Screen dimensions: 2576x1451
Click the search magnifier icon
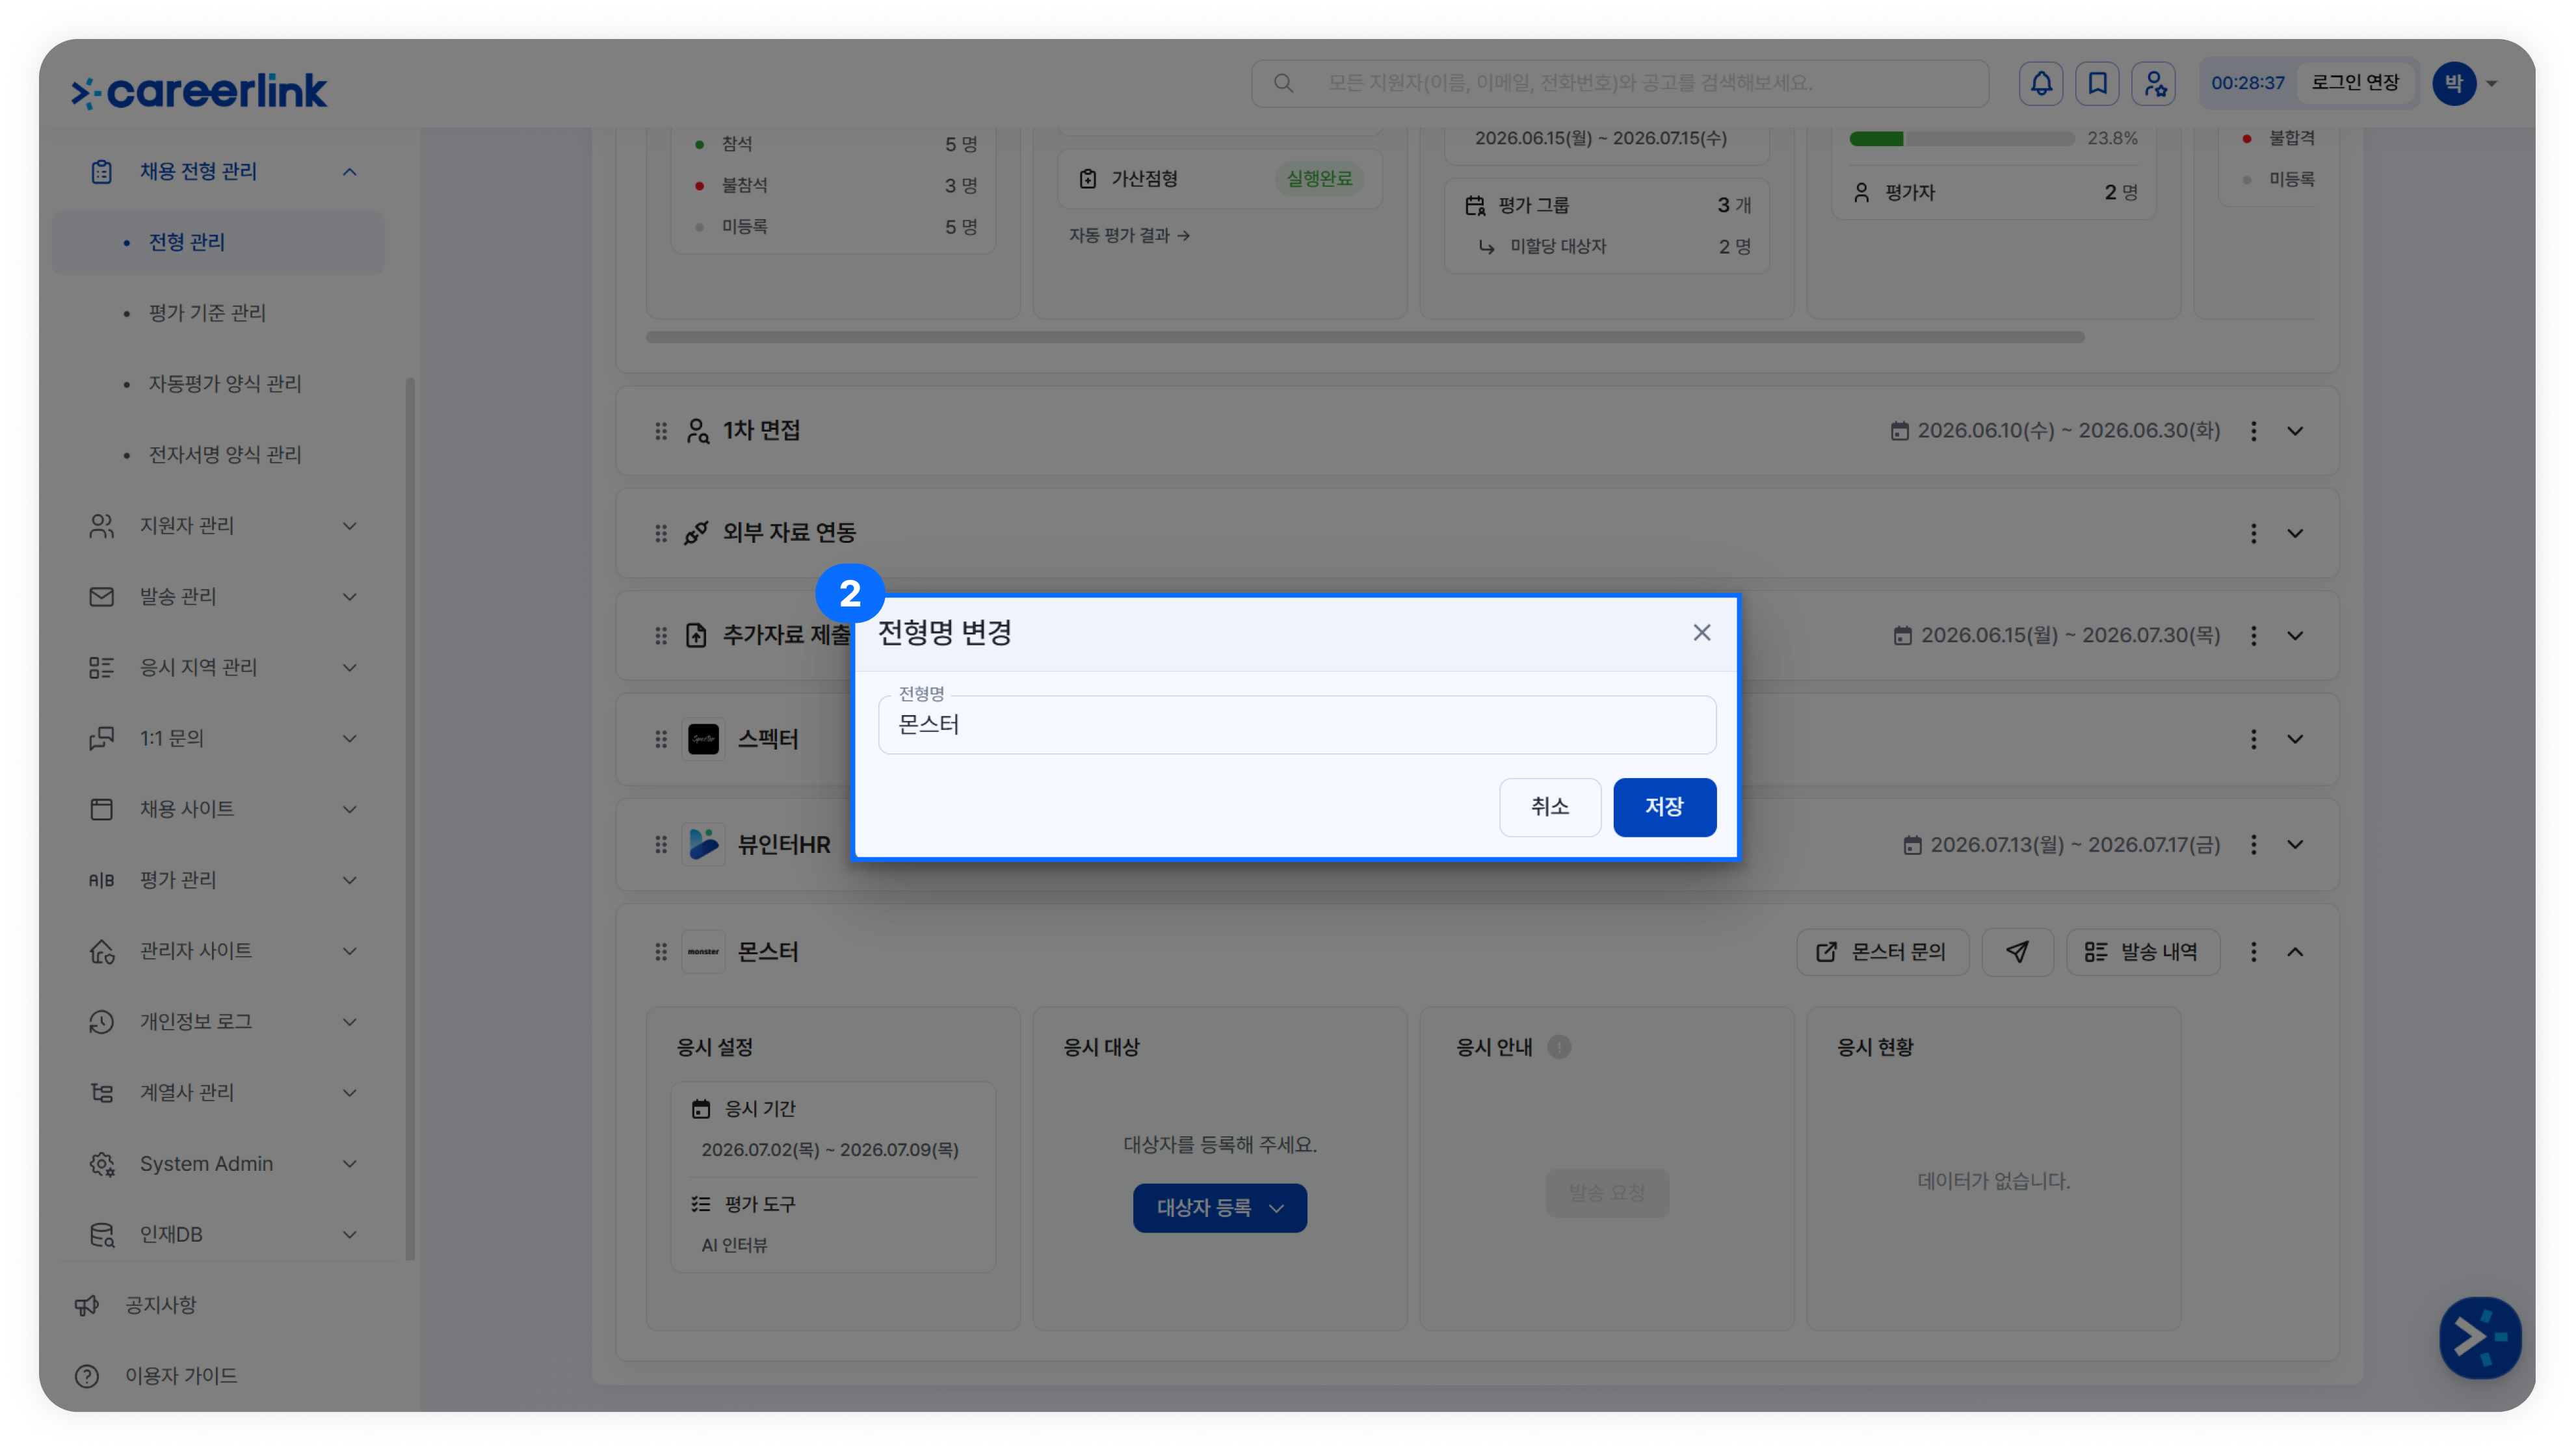click(1284, 83)
